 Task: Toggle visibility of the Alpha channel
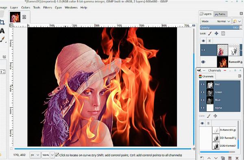(x=203, y=108)
